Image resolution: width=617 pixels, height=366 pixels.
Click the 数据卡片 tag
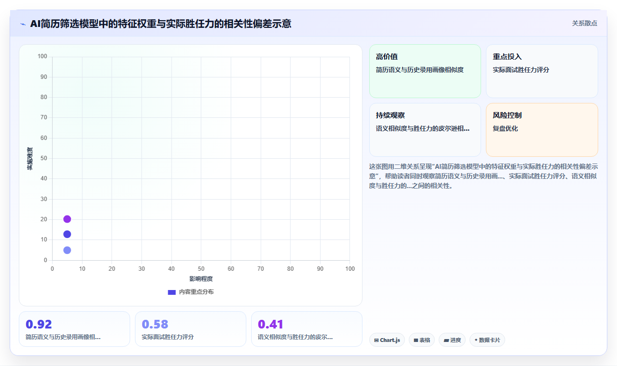coord(487,340)
